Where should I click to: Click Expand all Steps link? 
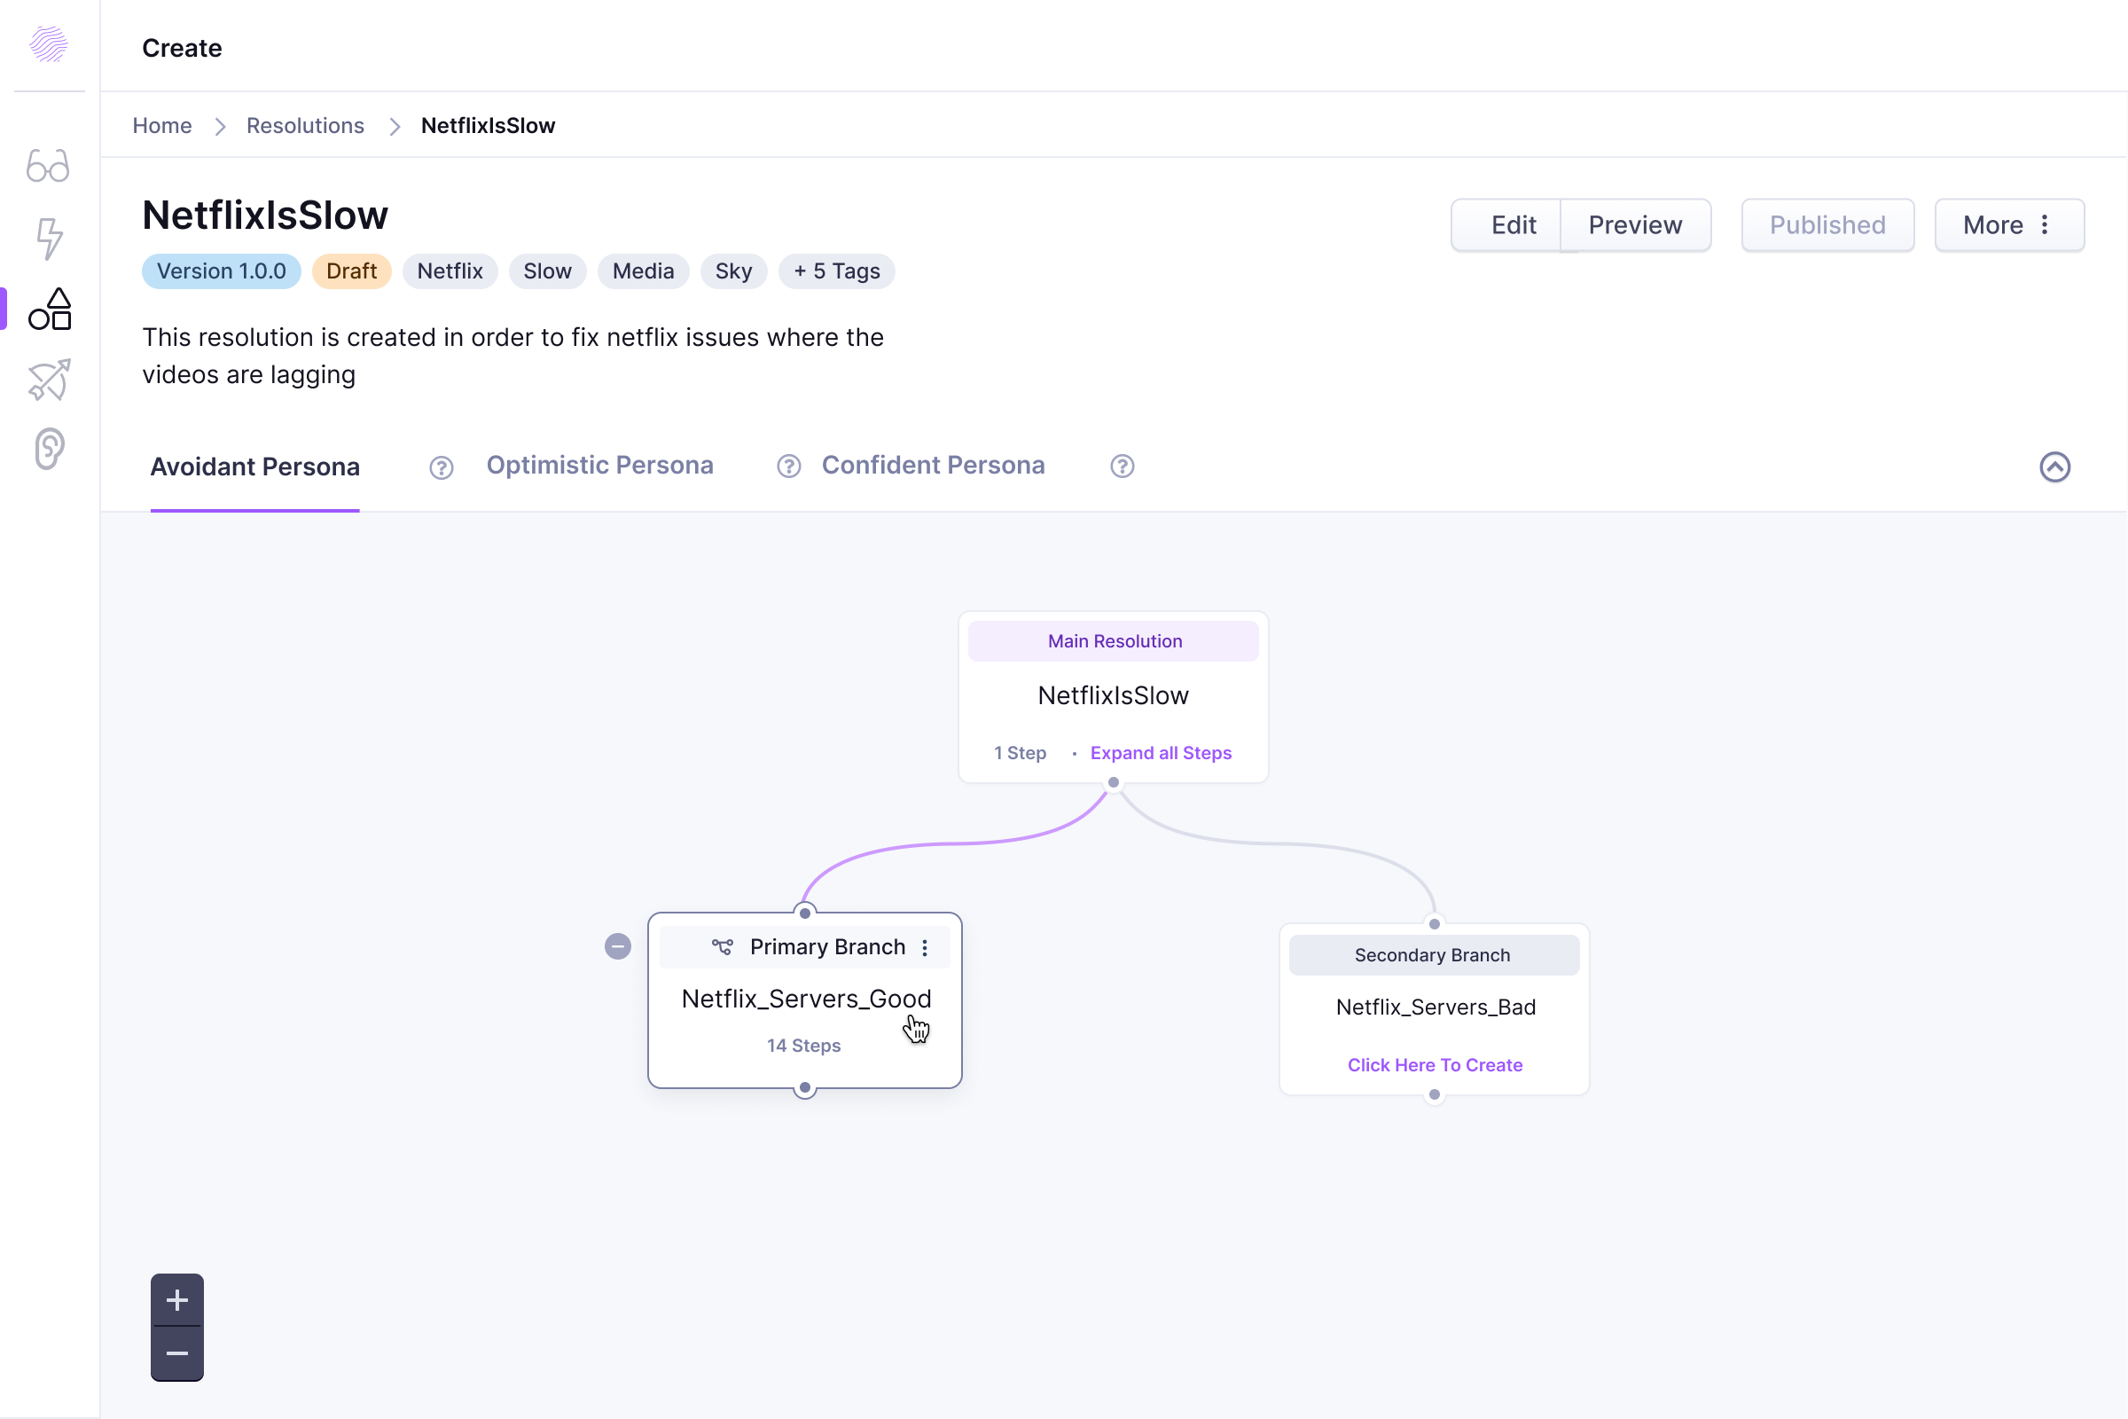[x=1161, y=753]
